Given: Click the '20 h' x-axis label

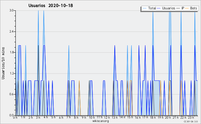Looking at the screenshot, I should [x=168, y=117].
